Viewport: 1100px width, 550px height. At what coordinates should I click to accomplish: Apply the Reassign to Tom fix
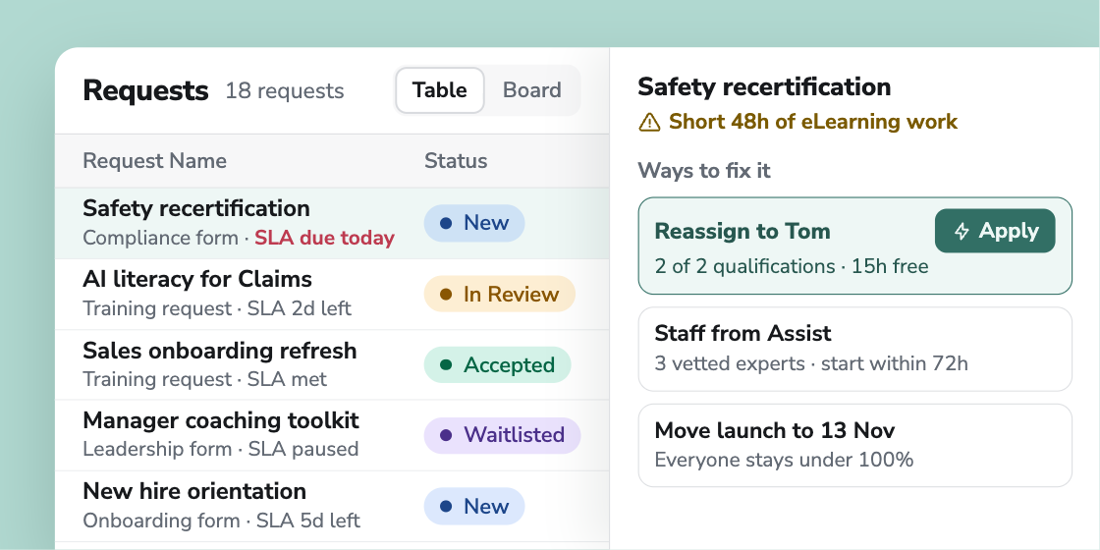[x=995, y=231]
